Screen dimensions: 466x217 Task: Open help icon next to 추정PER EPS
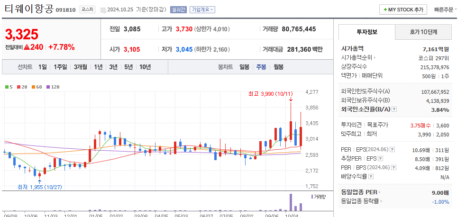tap(380, 159)
